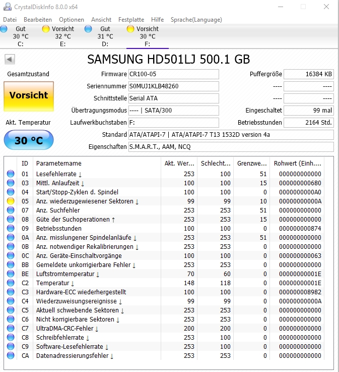This screenshot has height=372, width=339.
Task: Click the Schlecht... column header
Action: click(x=216, y=163)
